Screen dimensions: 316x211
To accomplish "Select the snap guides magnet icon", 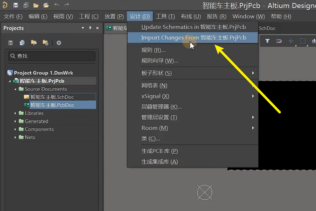I will point(279,41).
